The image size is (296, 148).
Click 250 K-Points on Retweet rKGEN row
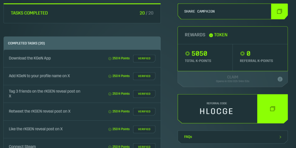point(121,111)
